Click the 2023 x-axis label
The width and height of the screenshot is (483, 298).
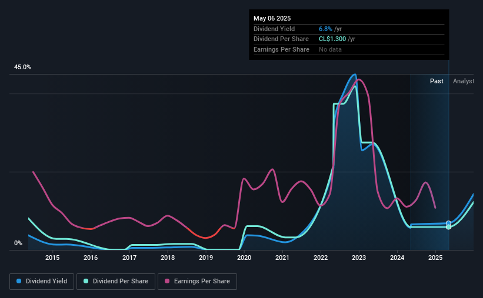pos(359,258)
